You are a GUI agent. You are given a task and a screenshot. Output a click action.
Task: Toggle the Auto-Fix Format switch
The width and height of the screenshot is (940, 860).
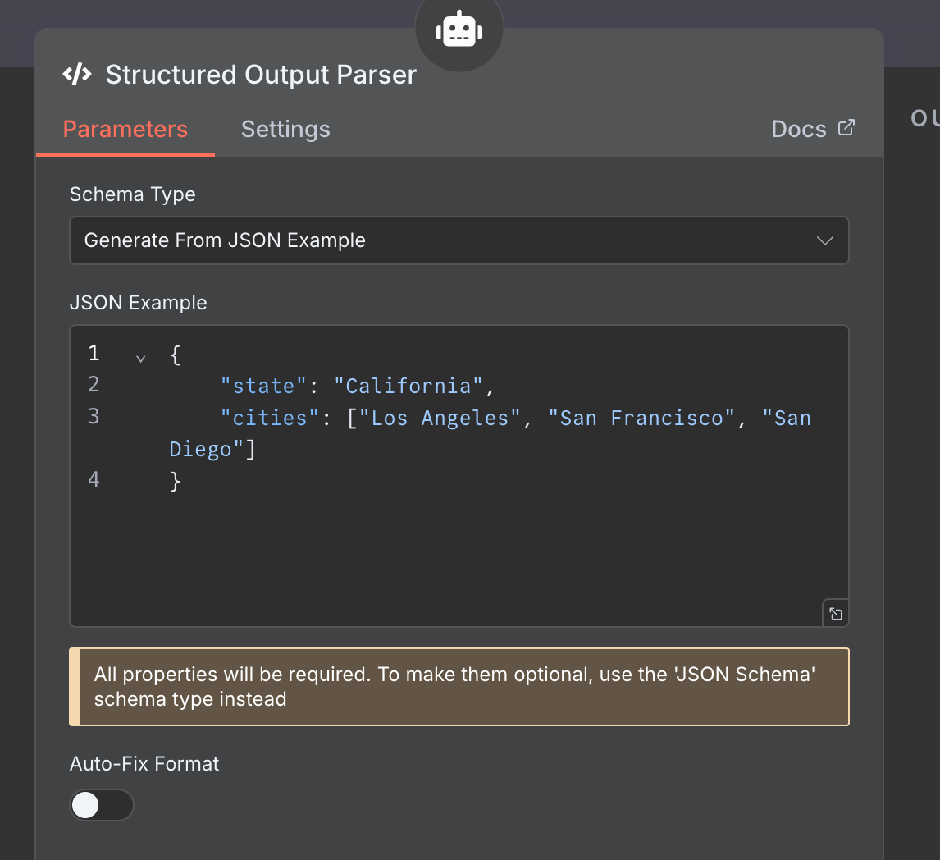[102, 805]
